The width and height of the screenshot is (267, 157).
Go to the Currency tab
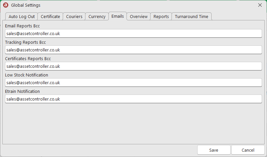97,17
